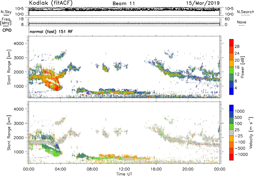The width and height of the screenshot is (254, 176).
Task: Click the 'Freq. [MHz]' label
Action: (6, 21)
